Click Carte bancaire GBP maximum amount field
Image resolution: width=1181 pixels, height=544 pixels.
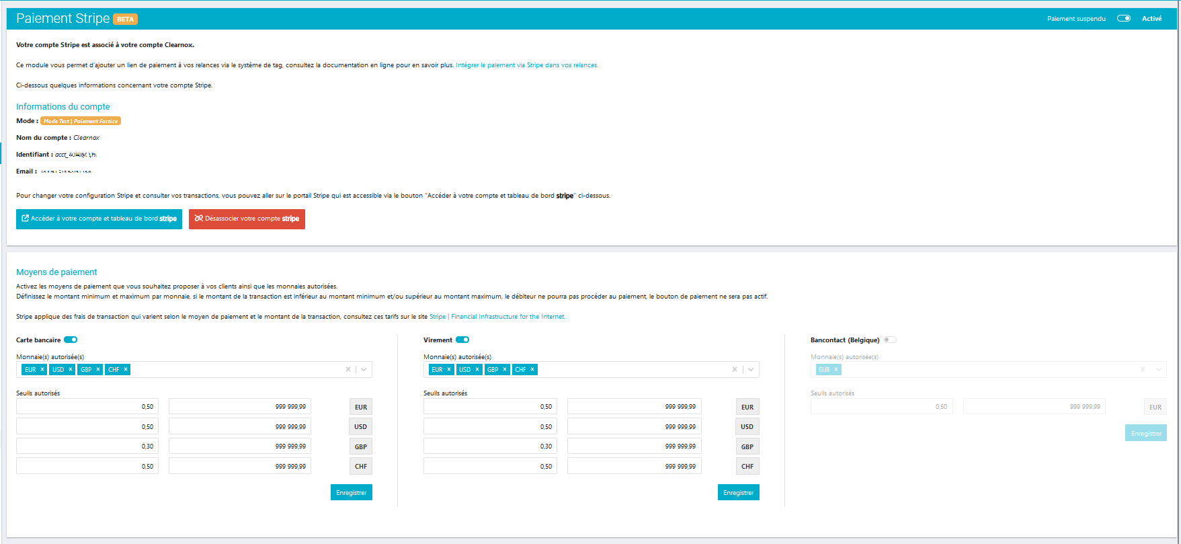pos(240,446)
